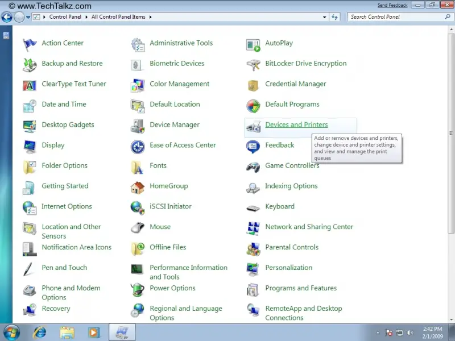Open Action Center flag icon
Viewport: 455px width, 341px height.
30,45
